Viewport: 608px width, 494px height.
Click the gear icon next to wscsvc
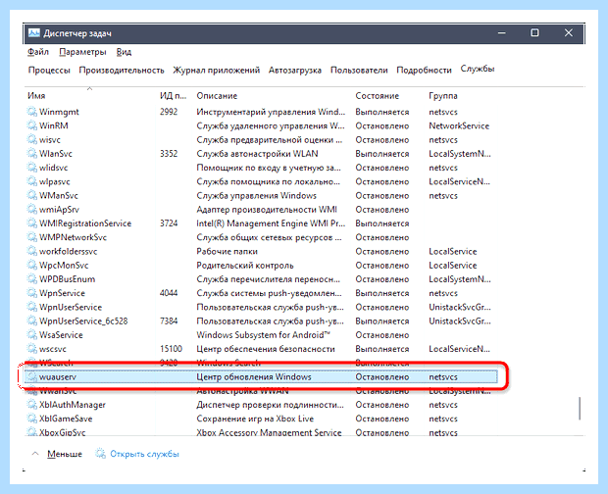pyautogui.click(x=31, y=349)
